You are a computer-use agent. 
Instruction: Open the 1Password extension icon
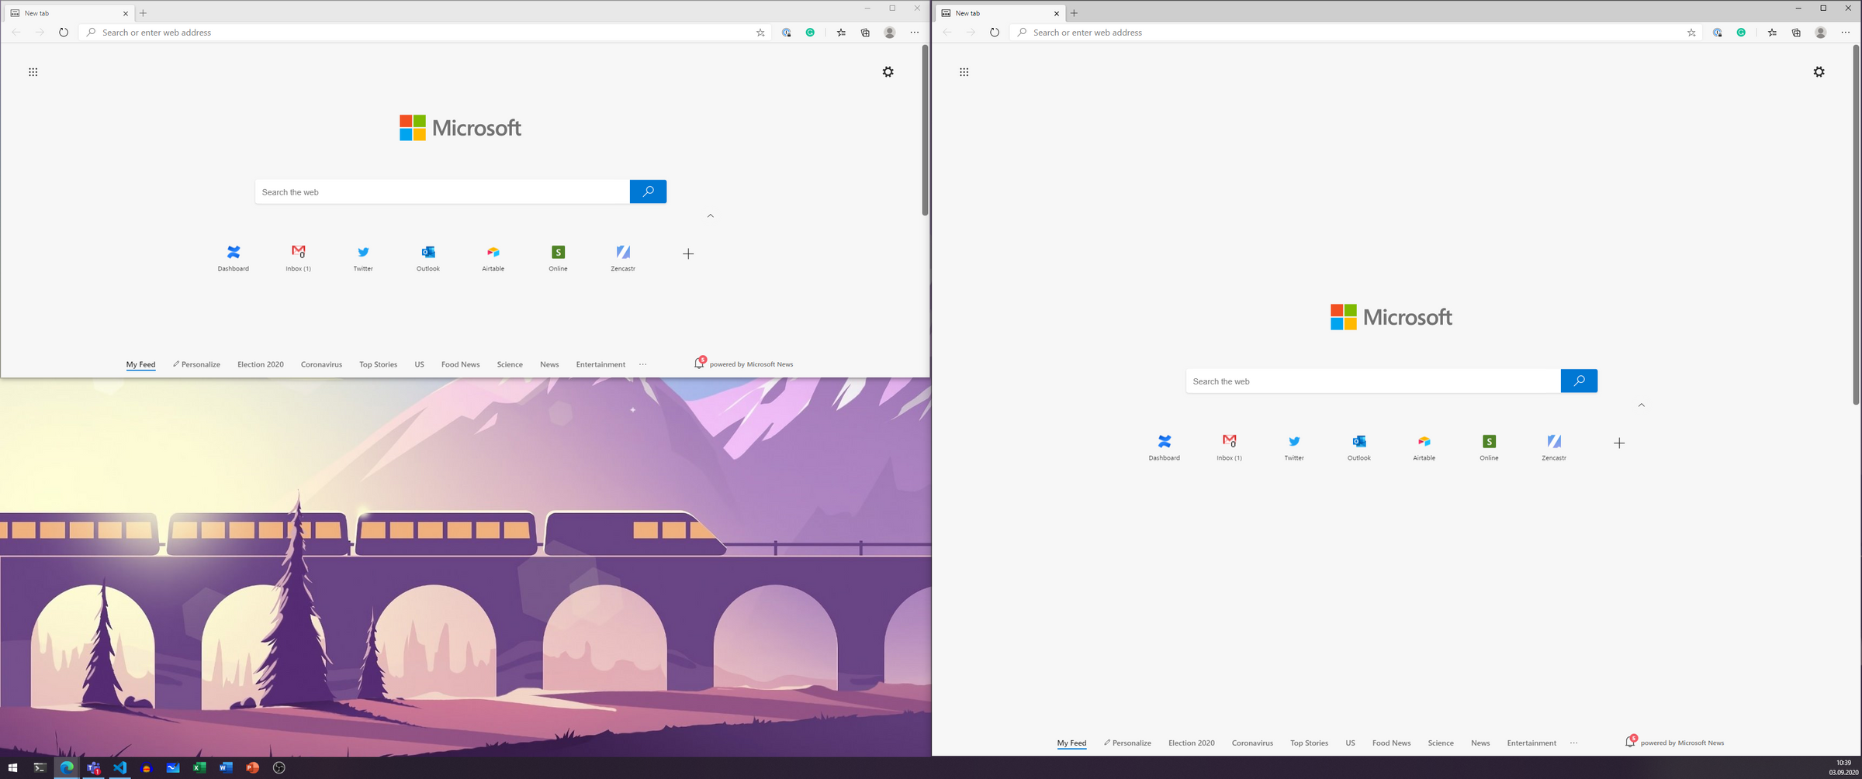pyautogui.click(x=787, y=32)
